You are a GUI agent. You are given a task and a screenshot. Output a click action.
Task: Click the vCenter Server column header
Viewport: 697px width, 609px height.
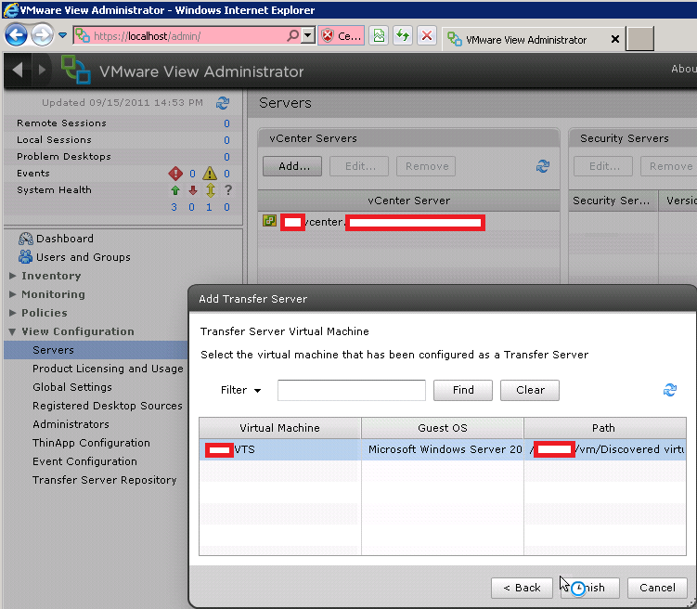pyautogui.click(x=408, y=201)
